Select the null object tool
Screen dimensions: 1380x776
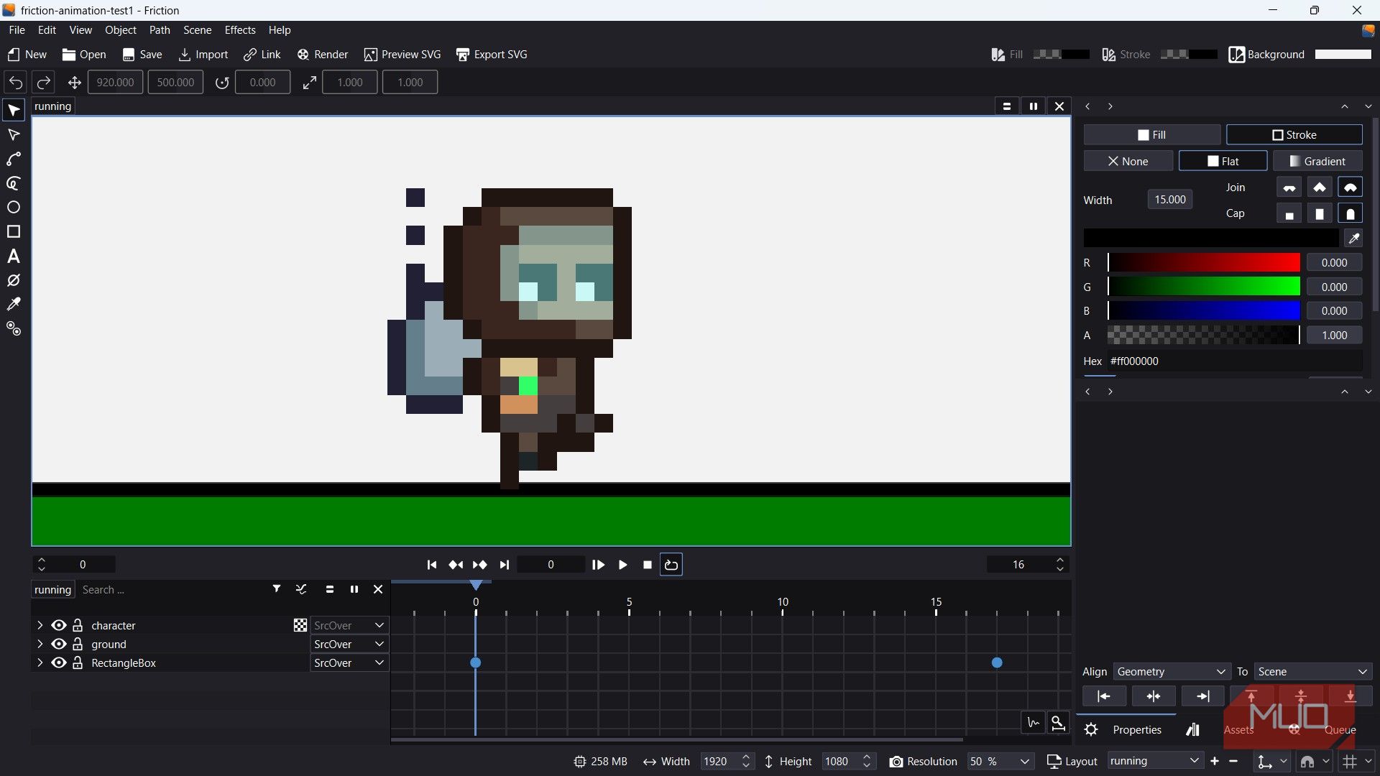14,281
